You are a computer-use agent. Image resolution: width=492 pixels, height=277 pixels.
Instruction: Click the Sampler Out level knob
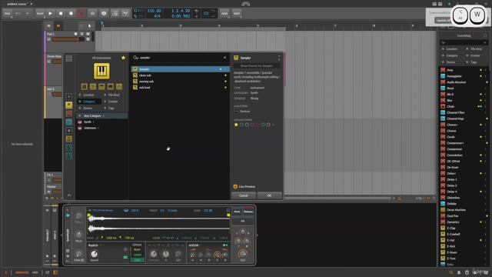pyautogui.click(x=243, y=253)
